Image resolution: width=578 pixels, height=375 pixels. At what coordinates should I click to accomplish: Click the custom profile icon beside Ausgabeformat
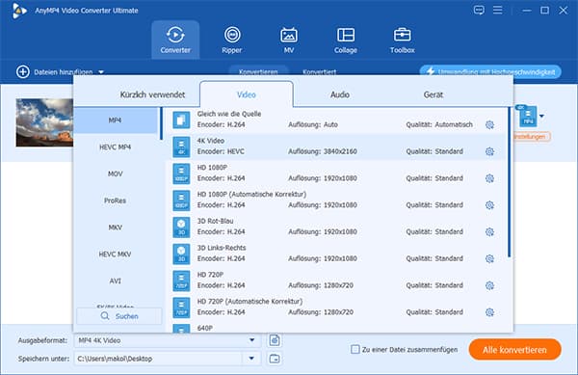point(275,340)
